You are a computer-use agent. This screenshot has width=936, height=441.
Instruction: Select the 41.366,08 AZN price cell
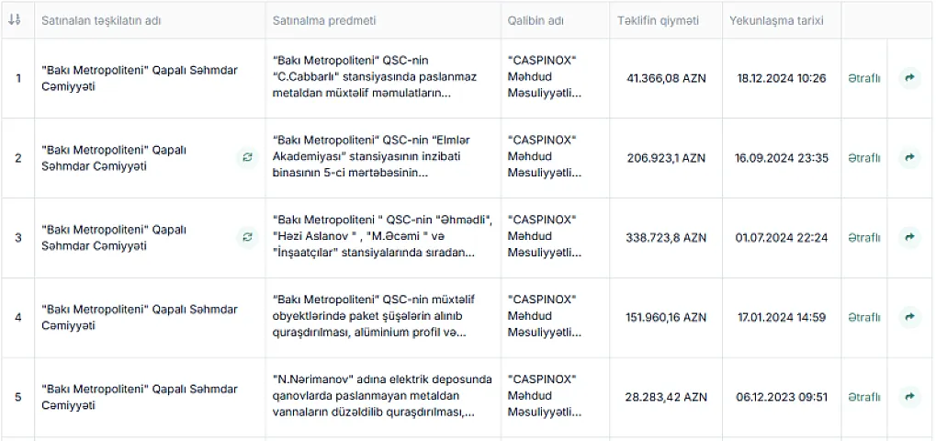(666, 78)
